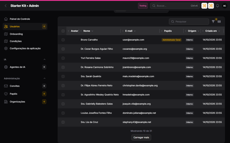Check Dr. Rosana Carmona Sobrinho row checkbox
Image resolution: width=230 pixels, height=143 pixels.
63,67
